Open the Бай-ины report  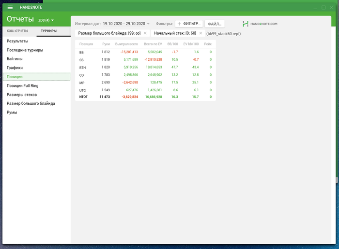[36, 59]
